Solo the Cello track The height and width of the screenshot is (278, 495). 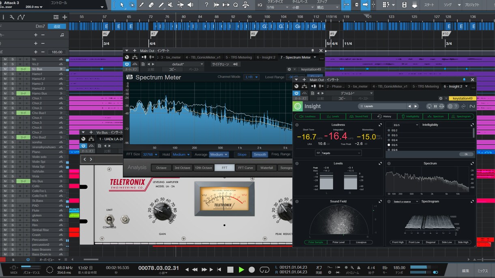[x=12, y=186]
